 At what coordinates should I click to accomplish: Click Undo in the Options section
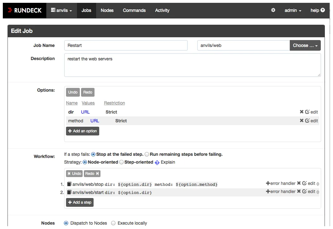(x=73, y=92)
